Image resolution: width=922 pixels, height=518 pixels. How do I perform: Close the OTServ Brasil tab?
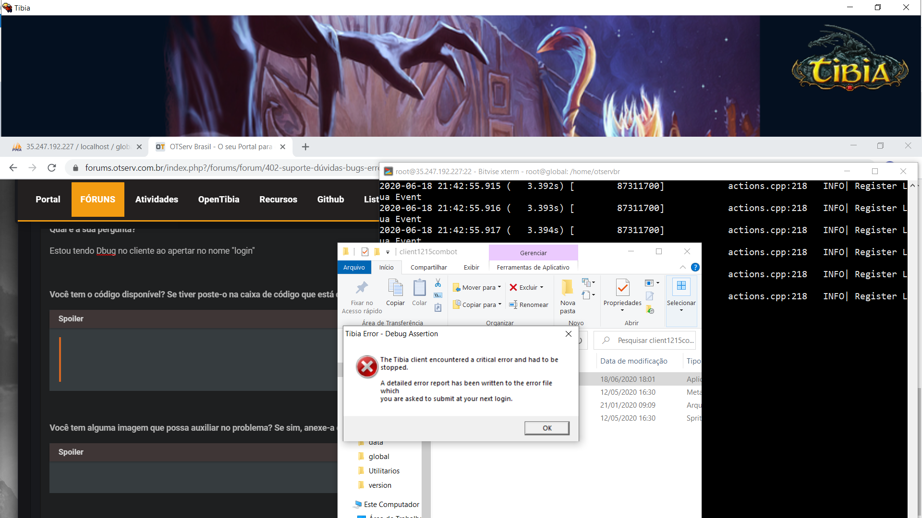pos(283,147)
